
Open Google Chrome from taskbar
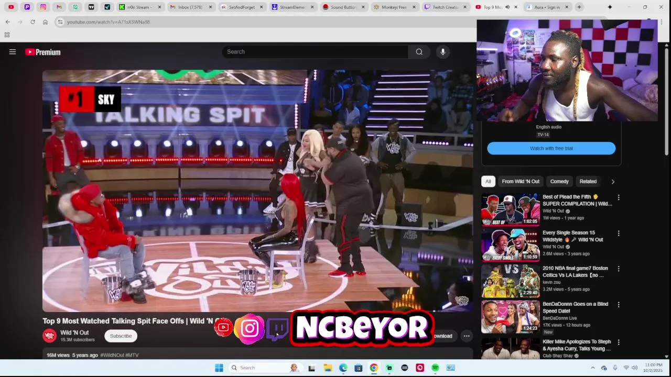pos(374,368)
